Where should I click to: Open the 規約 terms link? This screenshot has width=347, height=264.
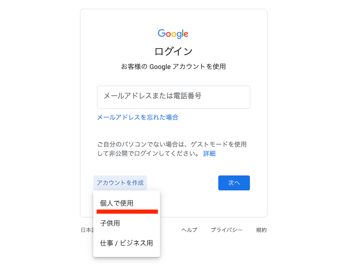(261, 230)
